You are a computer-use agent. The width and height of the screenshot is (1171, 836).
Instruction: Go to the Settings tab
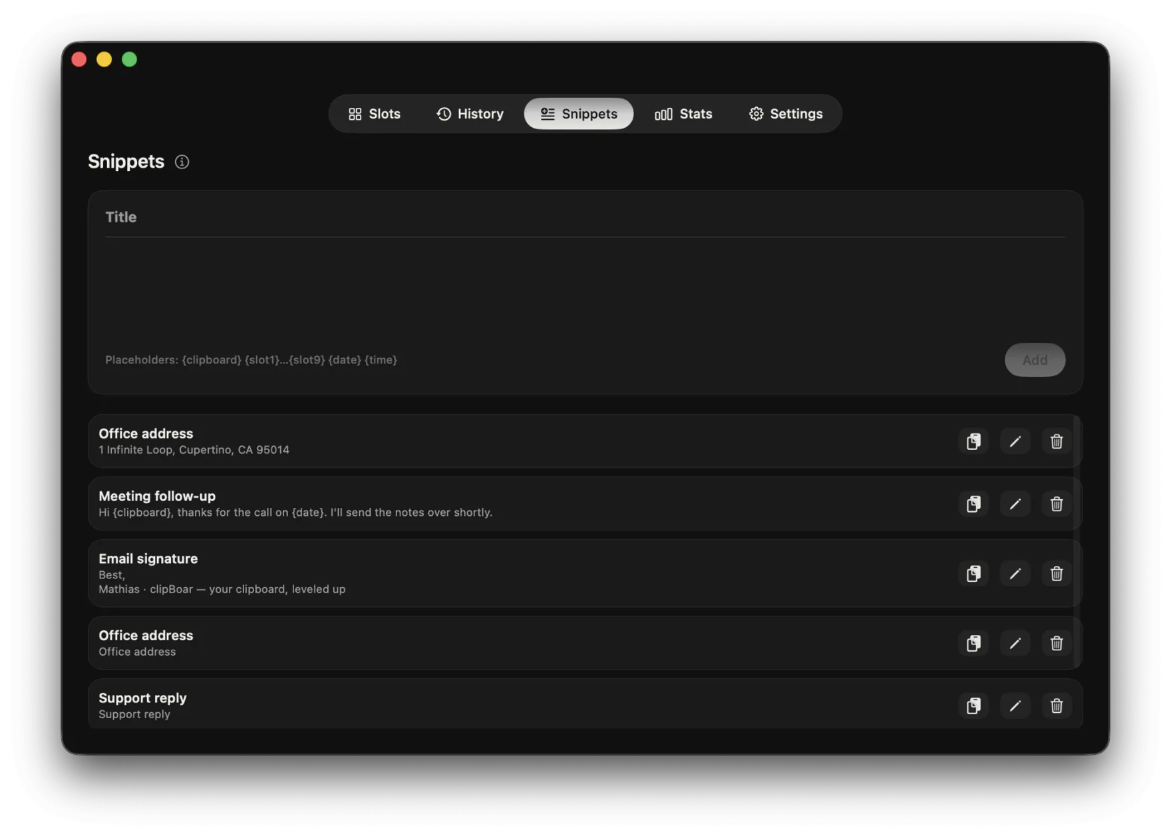coord(785,114)
